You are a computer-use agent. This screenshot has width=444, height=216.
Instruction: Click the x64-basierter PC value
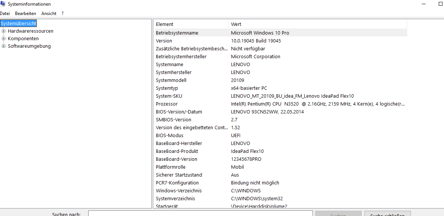coord(249,88)
